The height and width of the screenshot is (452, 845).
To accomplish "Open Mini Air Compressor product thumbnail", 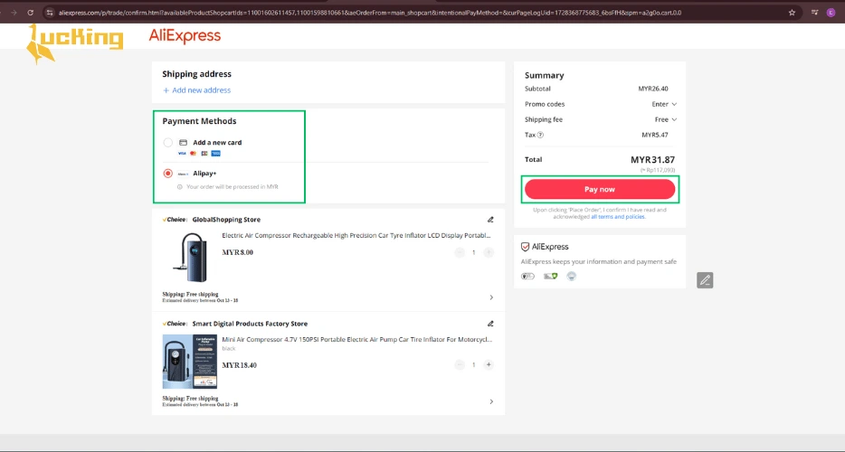I will tap(190, 362).
